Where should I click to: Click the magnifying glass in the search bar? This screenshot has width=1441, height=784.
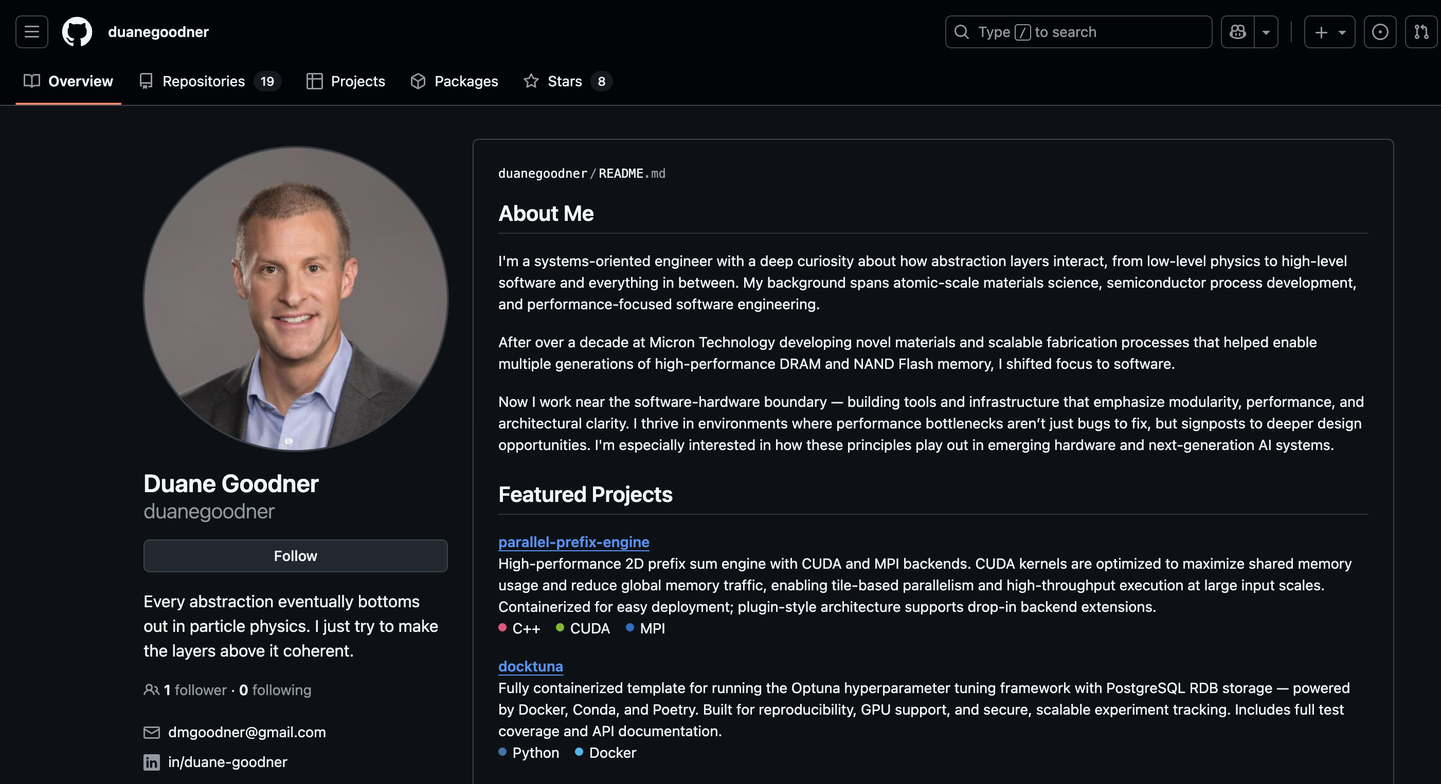click(x=961, y=32)
